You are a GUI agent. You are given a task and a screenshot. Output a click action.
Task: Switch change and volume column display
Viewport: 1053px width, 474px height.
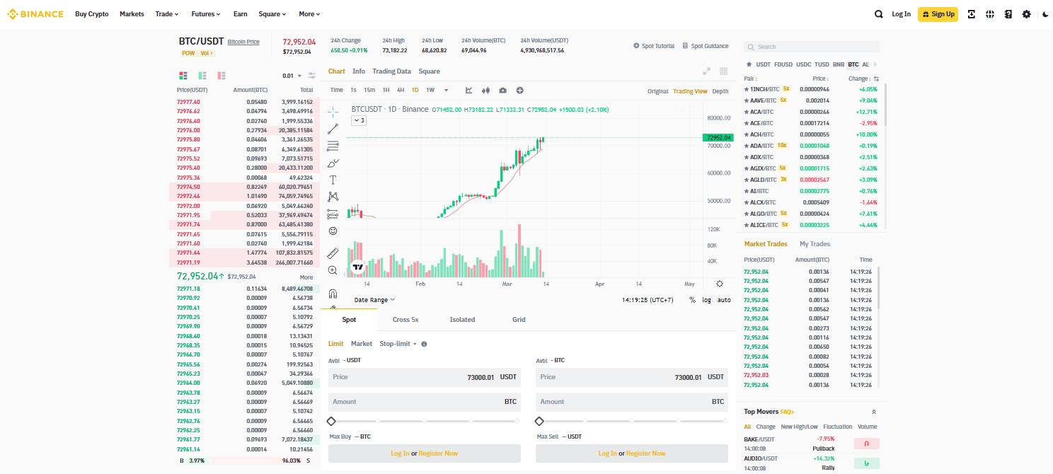876,79
